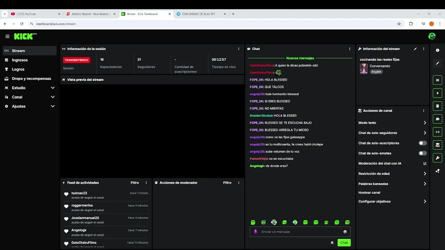Click the Kick logo

click(x=25, y=36)
